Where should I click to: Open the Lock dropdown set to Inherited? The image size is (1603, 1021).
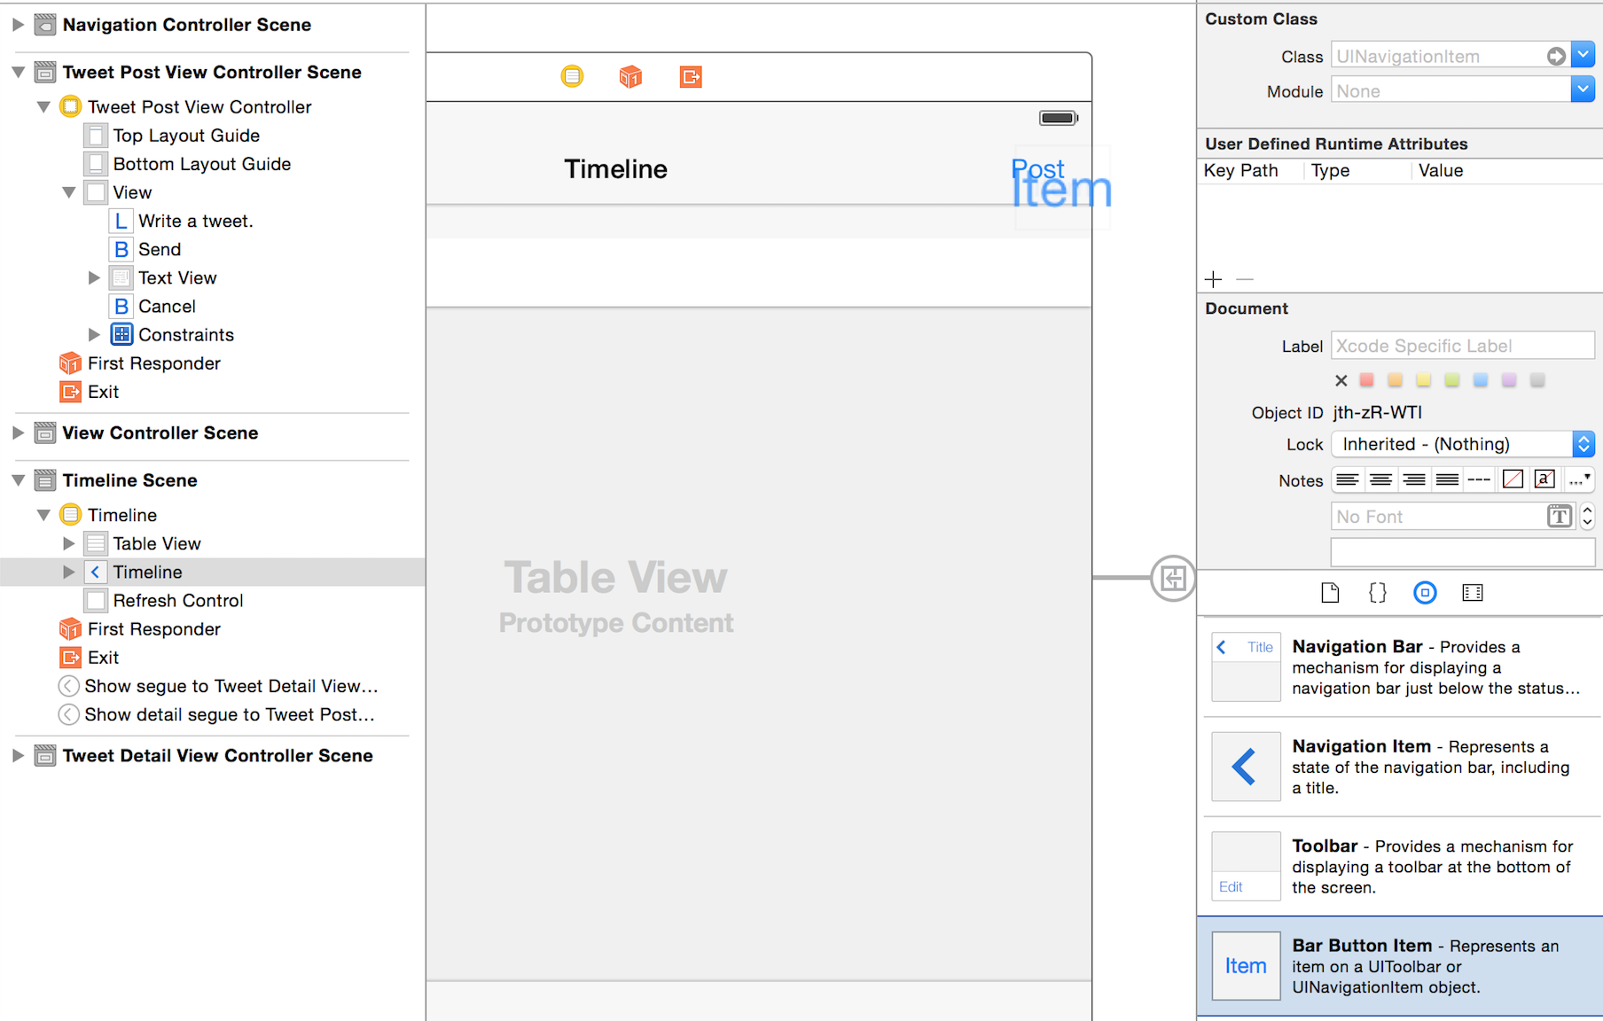pyautogui.click(x=1583, y=444)
